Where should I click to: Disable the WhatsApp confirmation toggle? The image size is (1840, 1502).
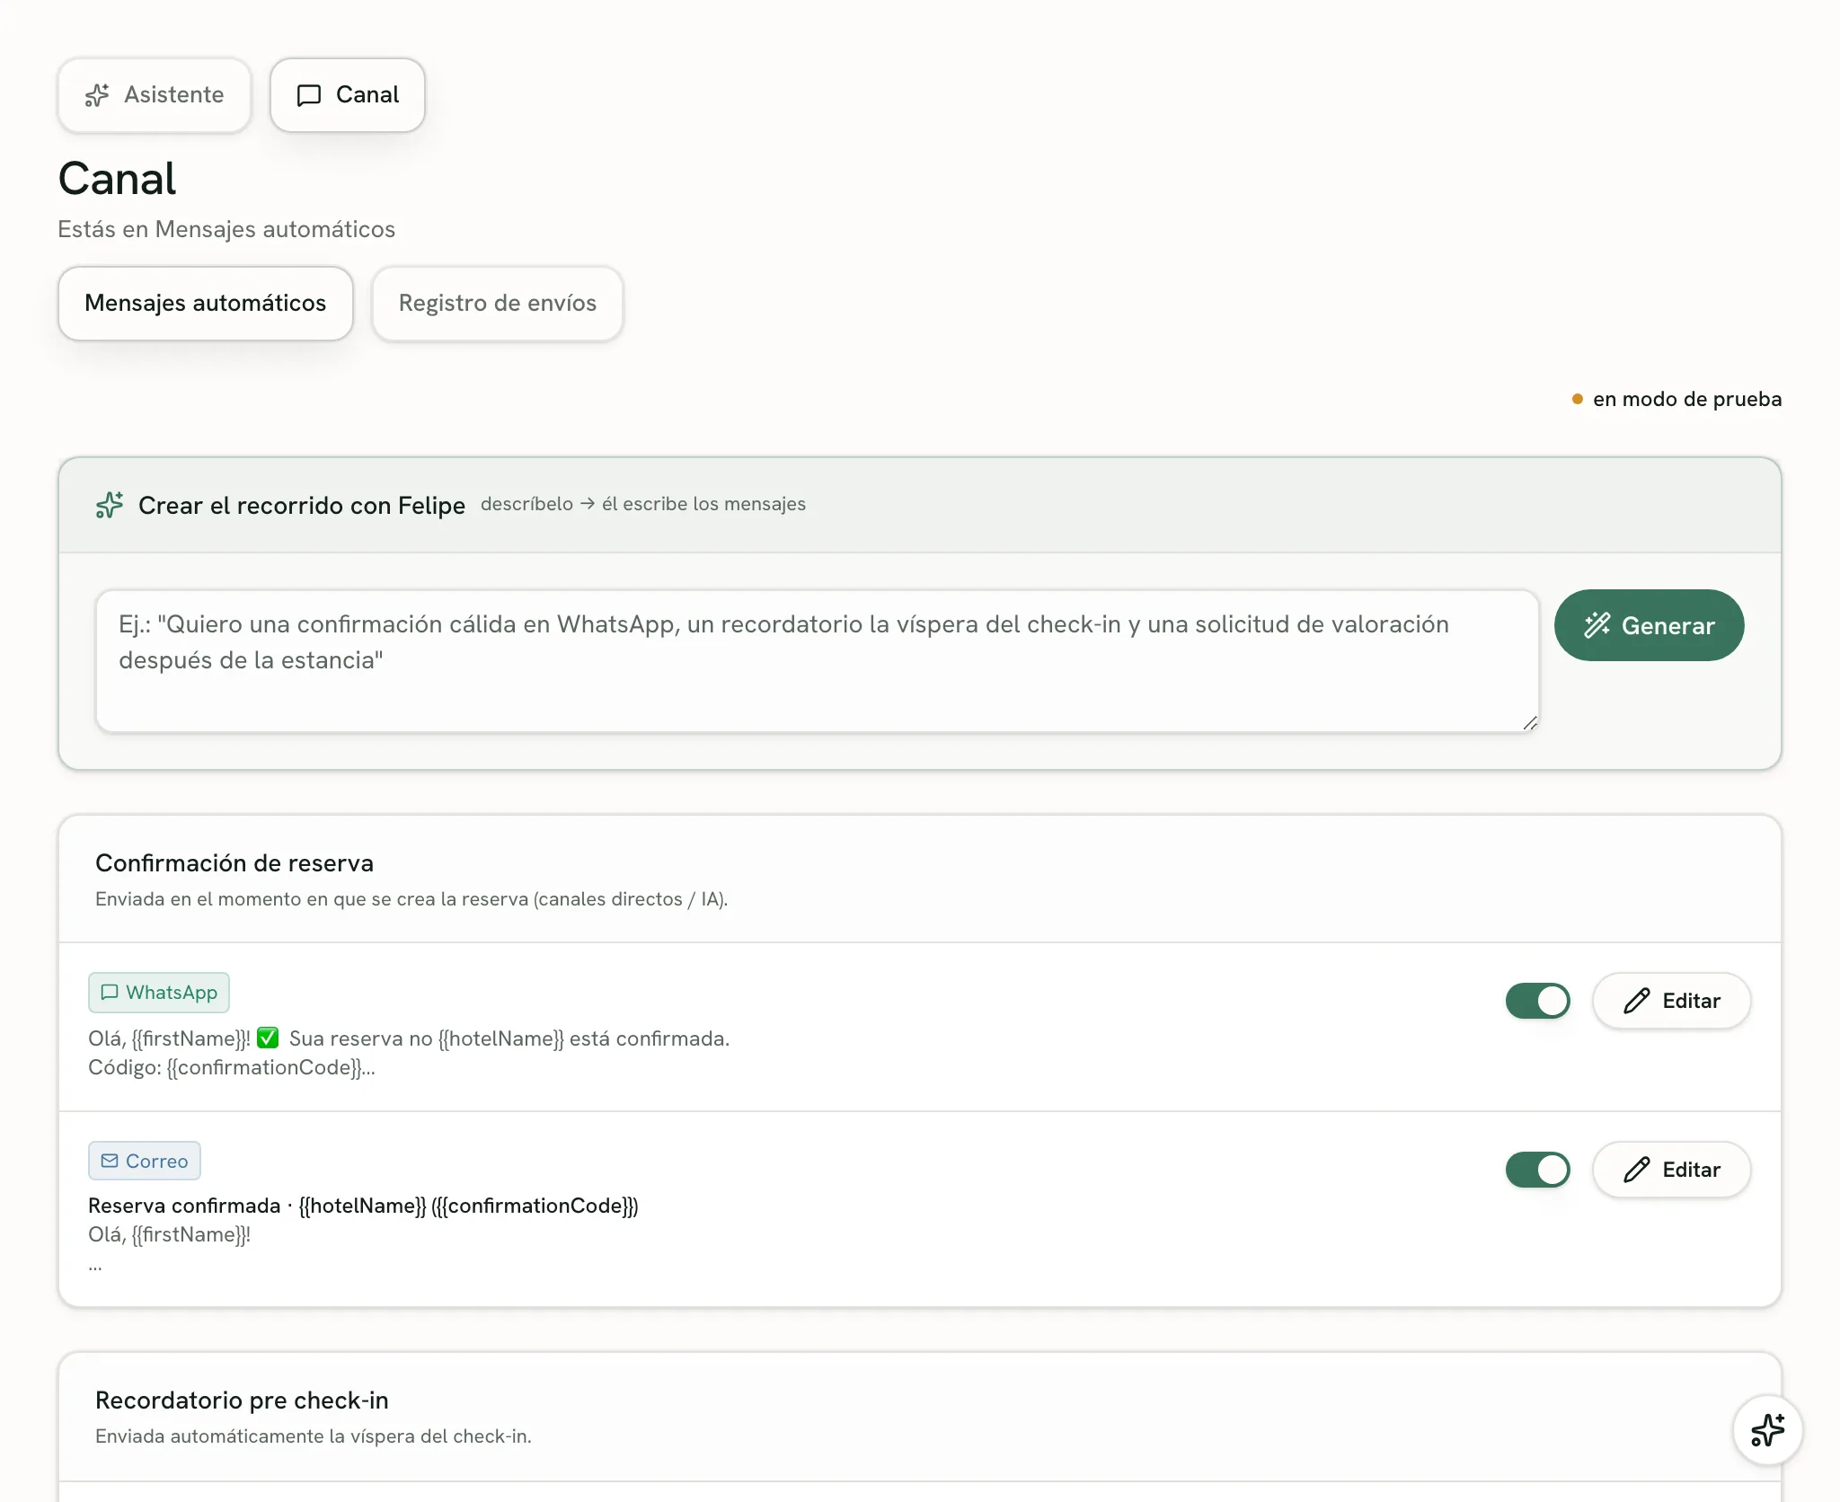tap(1537, 1001)
